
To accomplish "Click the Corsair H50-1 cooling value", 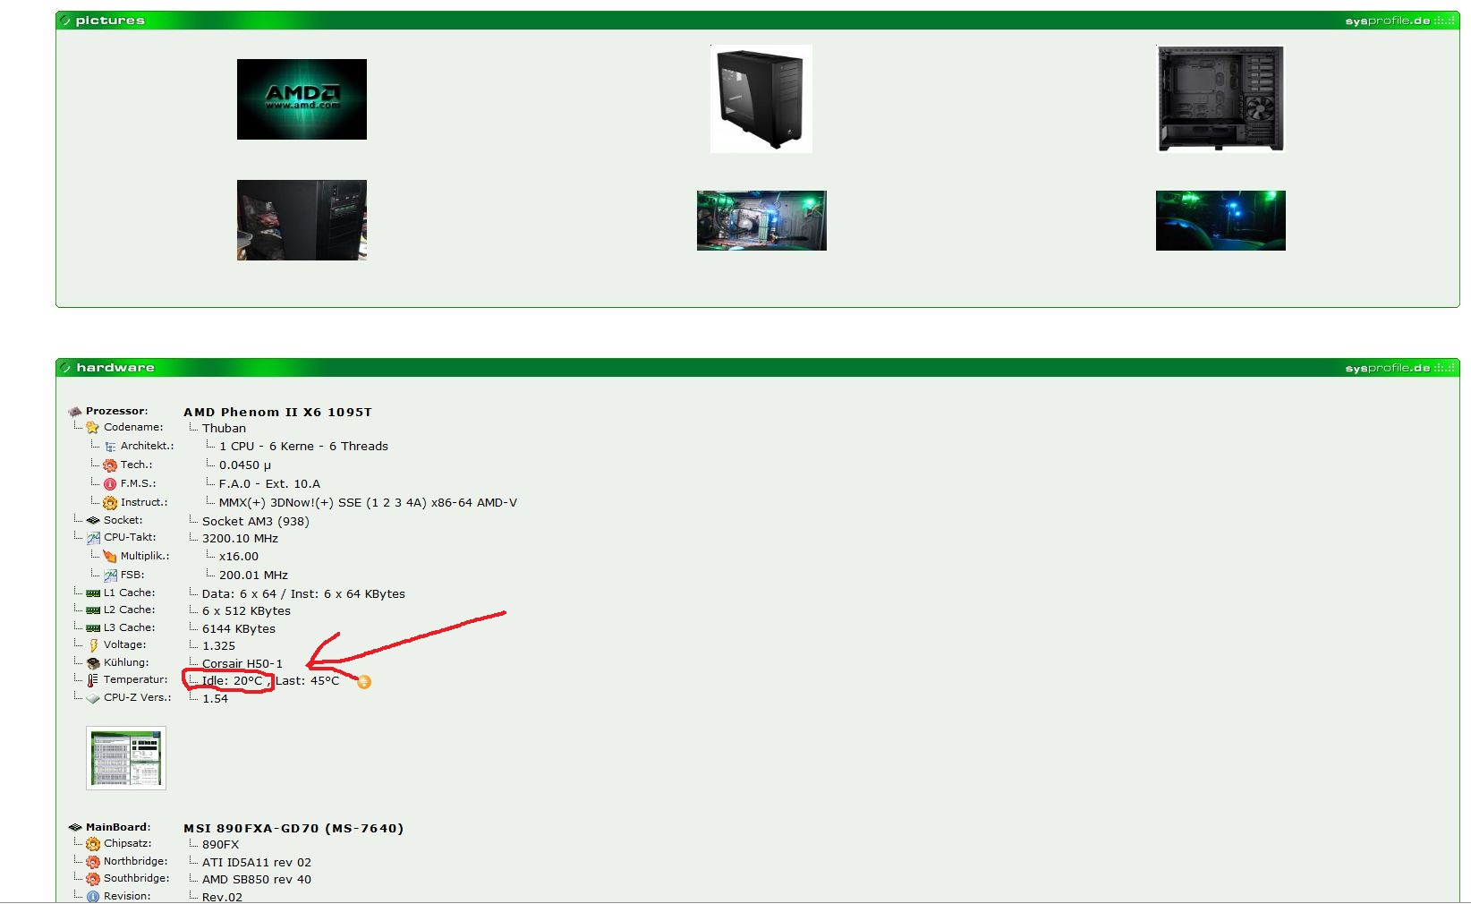I will pyautogui.click(x=242, y=664).
